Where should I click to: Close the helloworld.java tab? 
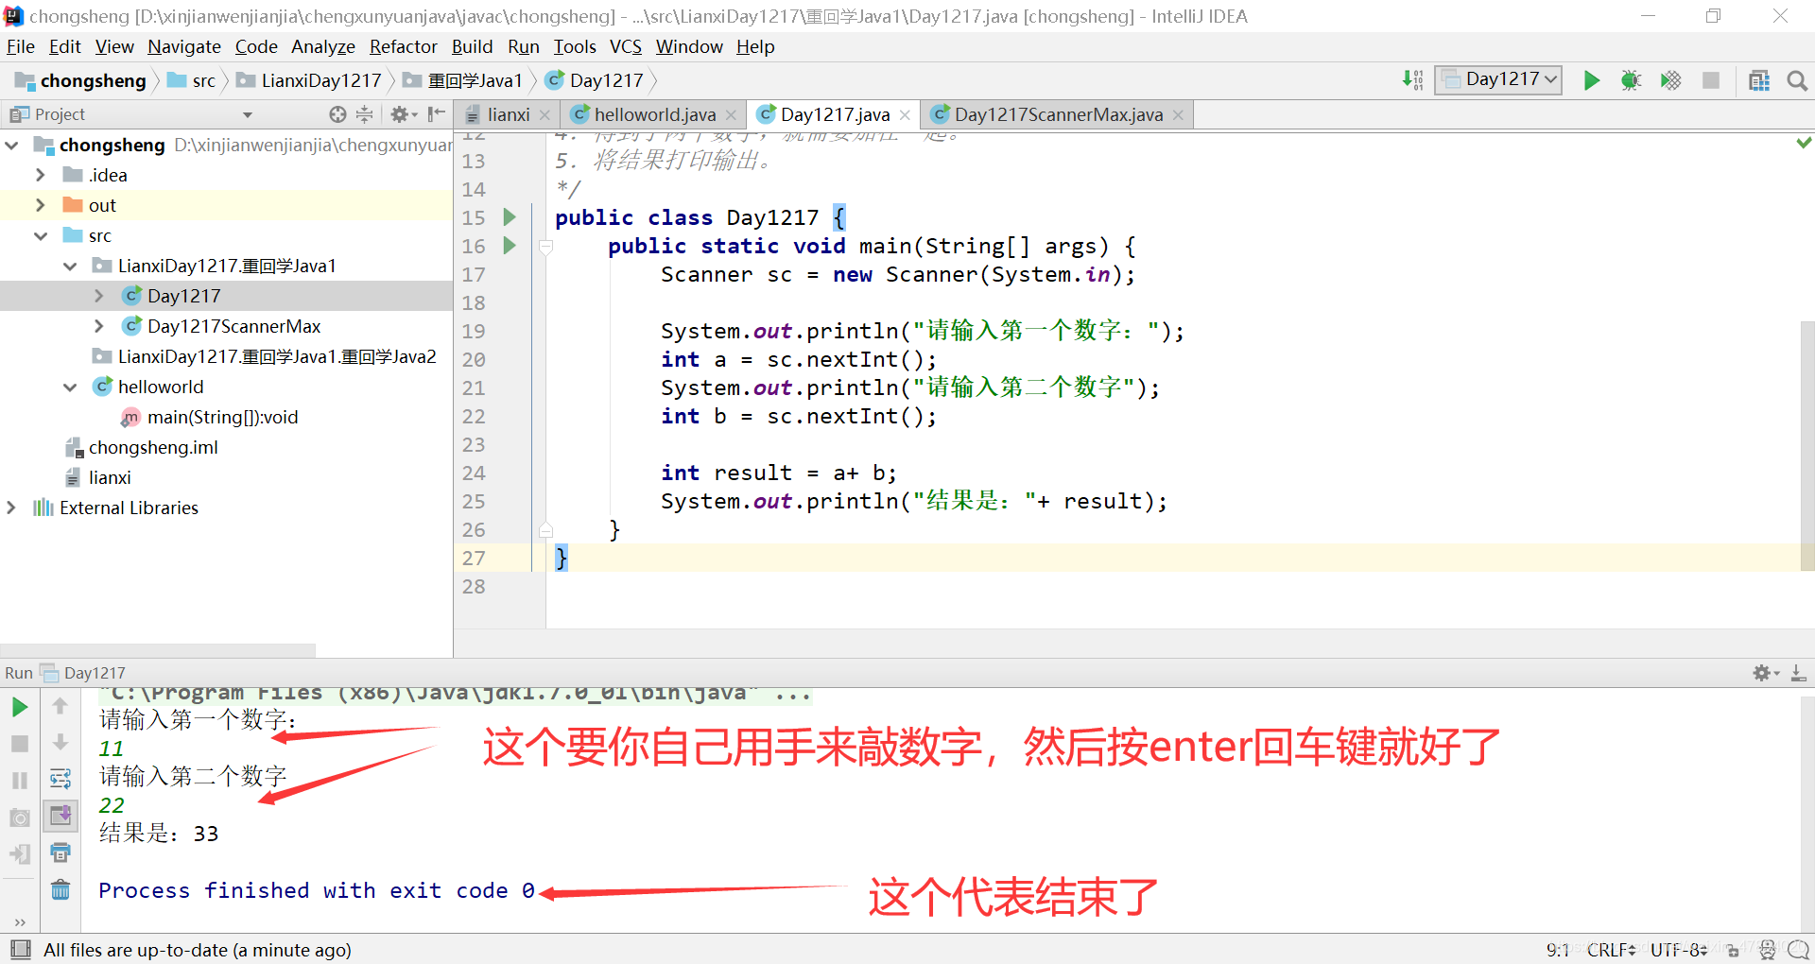coord(731,115)
